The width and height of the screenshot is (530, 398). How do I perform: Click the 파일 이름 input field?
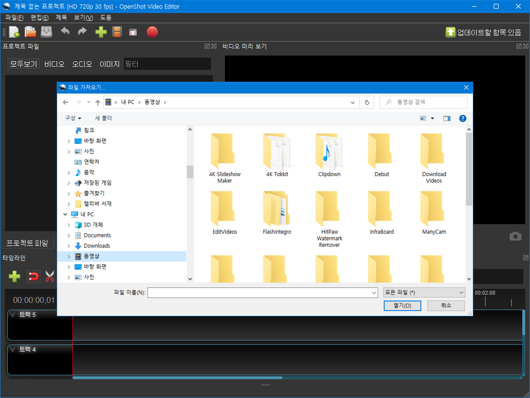[259, 293]
